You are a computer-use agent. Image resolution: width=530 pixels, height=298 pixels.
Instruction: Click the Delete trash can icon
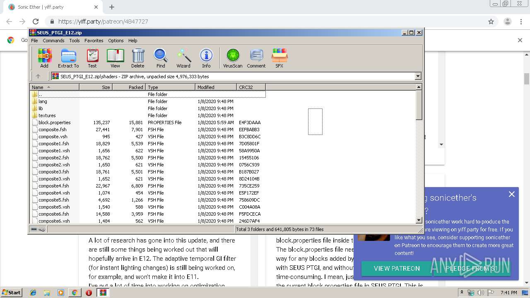138,58
